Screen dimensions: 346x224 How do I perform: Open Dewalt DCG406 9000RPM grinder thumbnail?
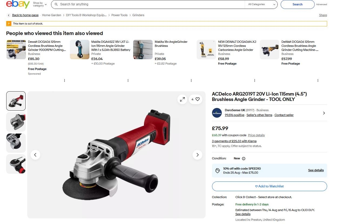pyautogui.click(x=16, y=50)
